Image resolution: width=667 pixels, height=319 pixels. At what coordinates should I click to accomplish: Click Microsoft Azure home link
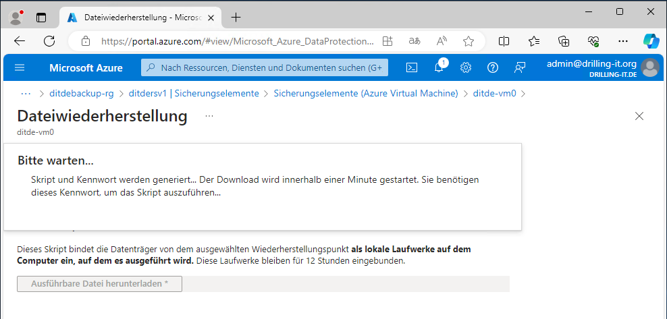coord(86,68)
